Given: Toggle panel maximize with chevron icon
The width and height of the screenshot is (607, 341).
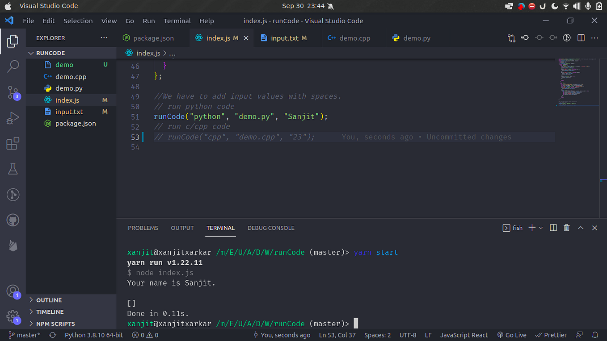Looking at the screenshot, I should click(x=581, y=228).
